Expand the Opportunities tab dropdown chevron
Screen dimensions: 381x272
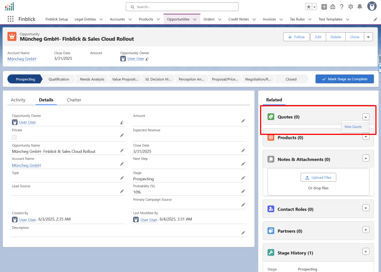click(195, 19)
